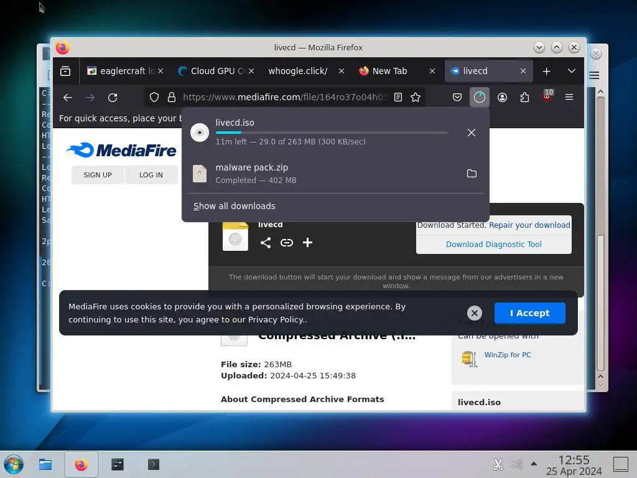Click the MediaFire logo
The image size is (637, 478).
point(121,150)
